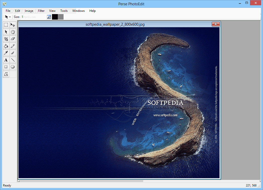263x190 pixels.
Task: Select the rectangular marquee selection tool
Action: pos(6,25)
